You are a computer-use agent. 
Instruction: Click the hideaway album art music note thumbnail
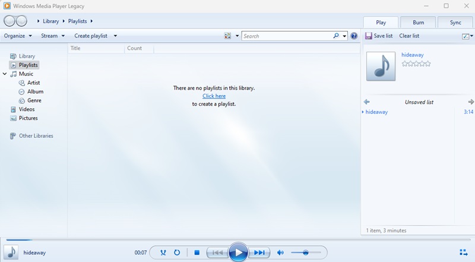[381, 66]
